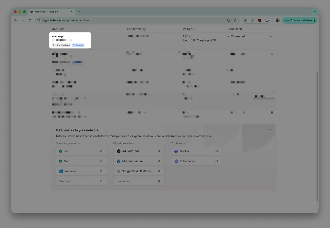Image resolution: width=330 pixels, height=228 pixels.
Task: Click the arrow icon on Add AWS VM
Action: click(159, 151)
